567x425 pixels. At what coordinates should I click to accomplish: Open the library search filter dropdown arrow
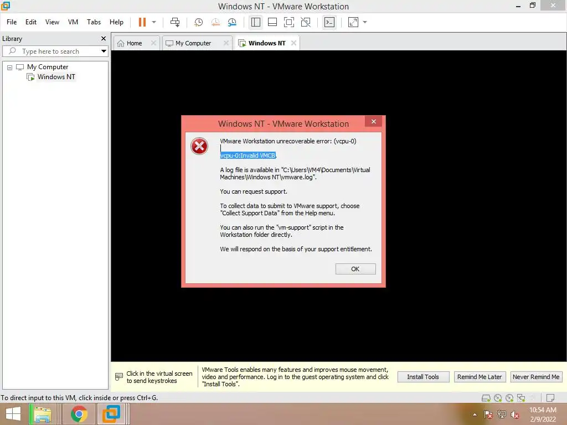(x=104, y=51)
